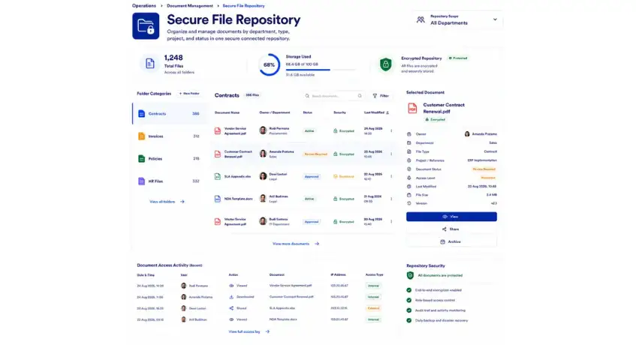Click the eye icon in Rudi Permana activity row

231,286
